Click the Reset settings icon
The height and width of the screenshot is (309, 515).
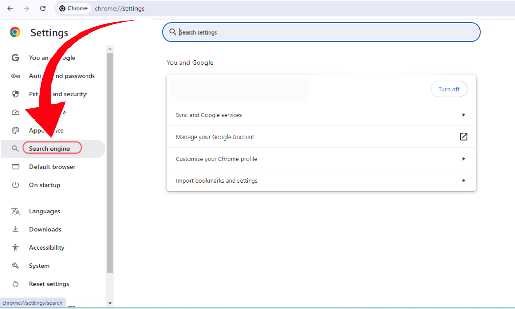click(15, 284)
